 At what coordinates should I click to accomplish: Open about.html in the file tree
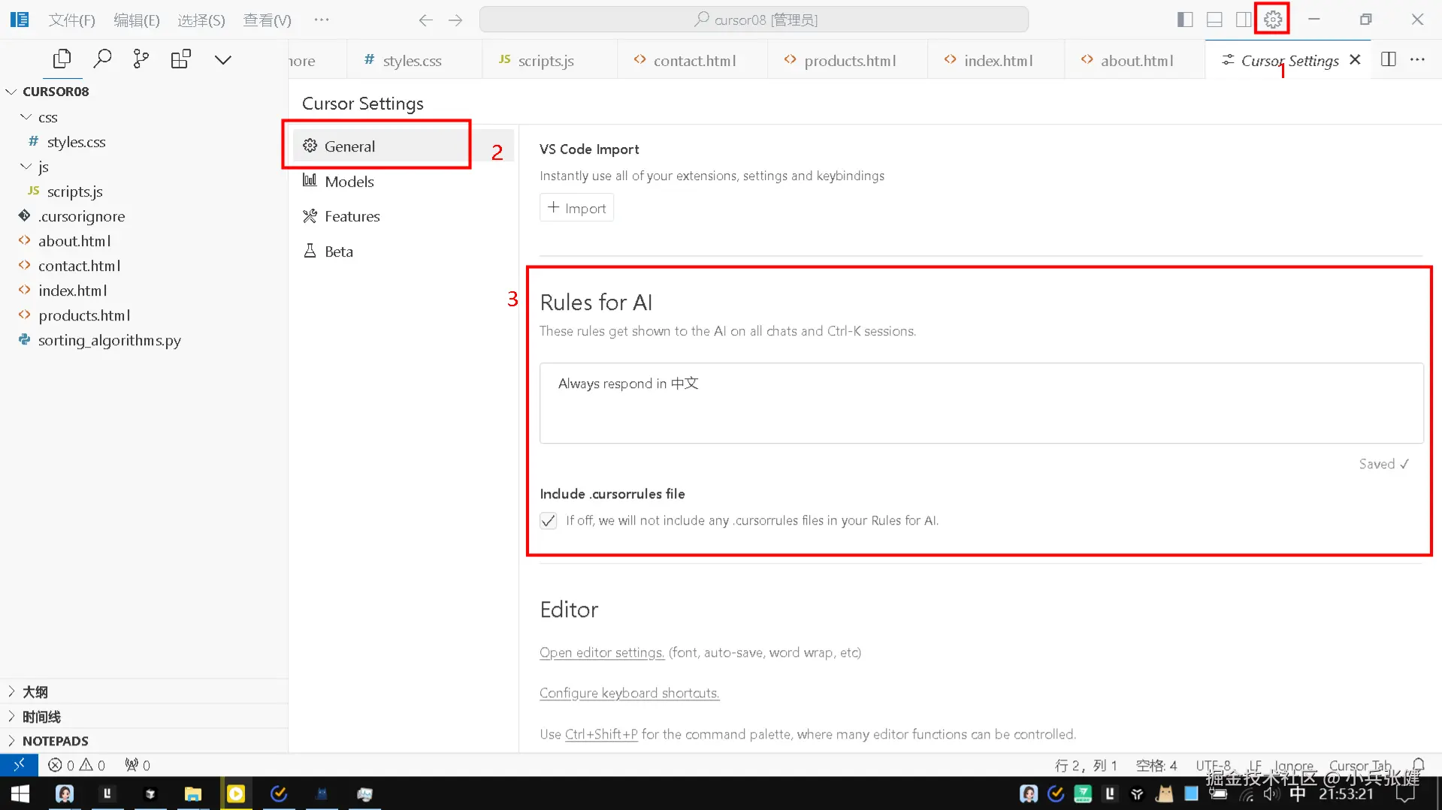tap(74, 241)
